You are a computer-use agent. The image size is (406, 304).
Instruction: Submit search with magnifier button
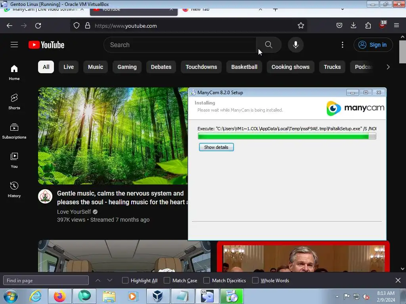[269, 45]
